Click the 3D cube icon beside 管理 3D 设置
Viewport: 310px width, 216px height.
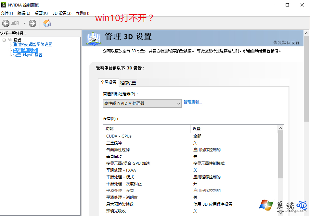(94, 39)
